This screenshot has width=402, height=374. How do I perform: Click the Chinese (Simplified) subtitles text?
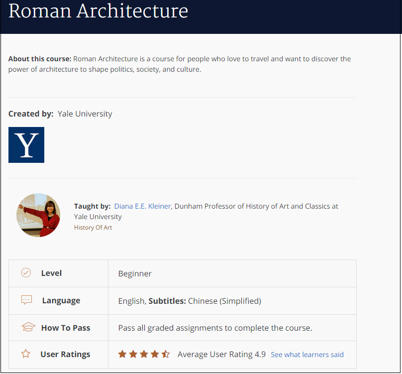tap(224, 301)
